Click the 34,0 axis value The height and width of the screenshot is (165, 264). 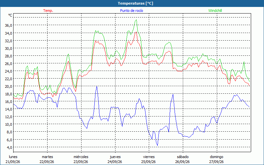tap(9, 33)
